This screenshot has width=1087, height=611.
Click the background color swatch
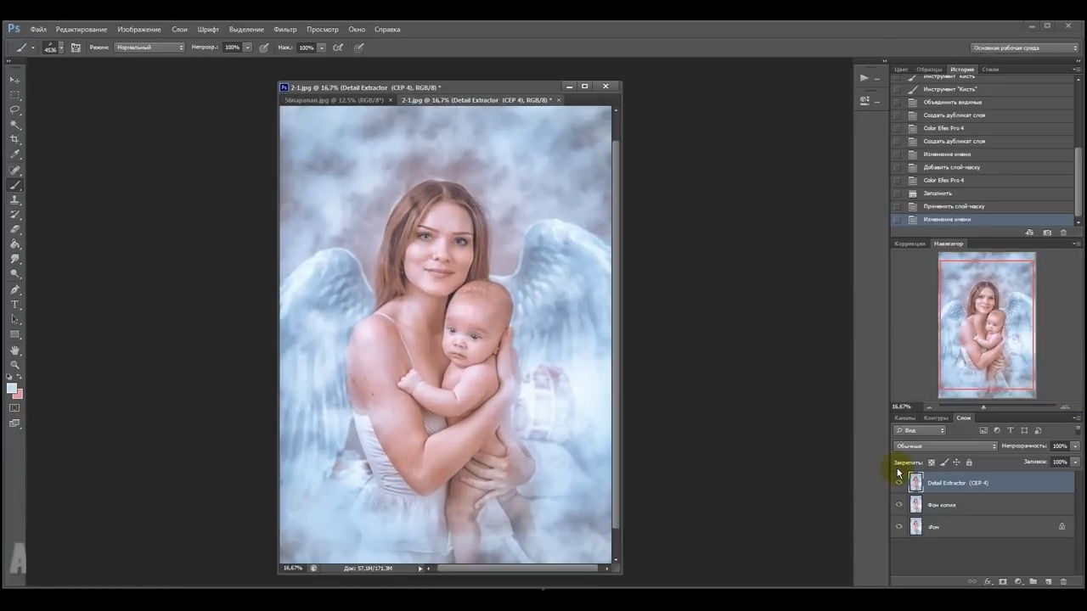(19, 395)
